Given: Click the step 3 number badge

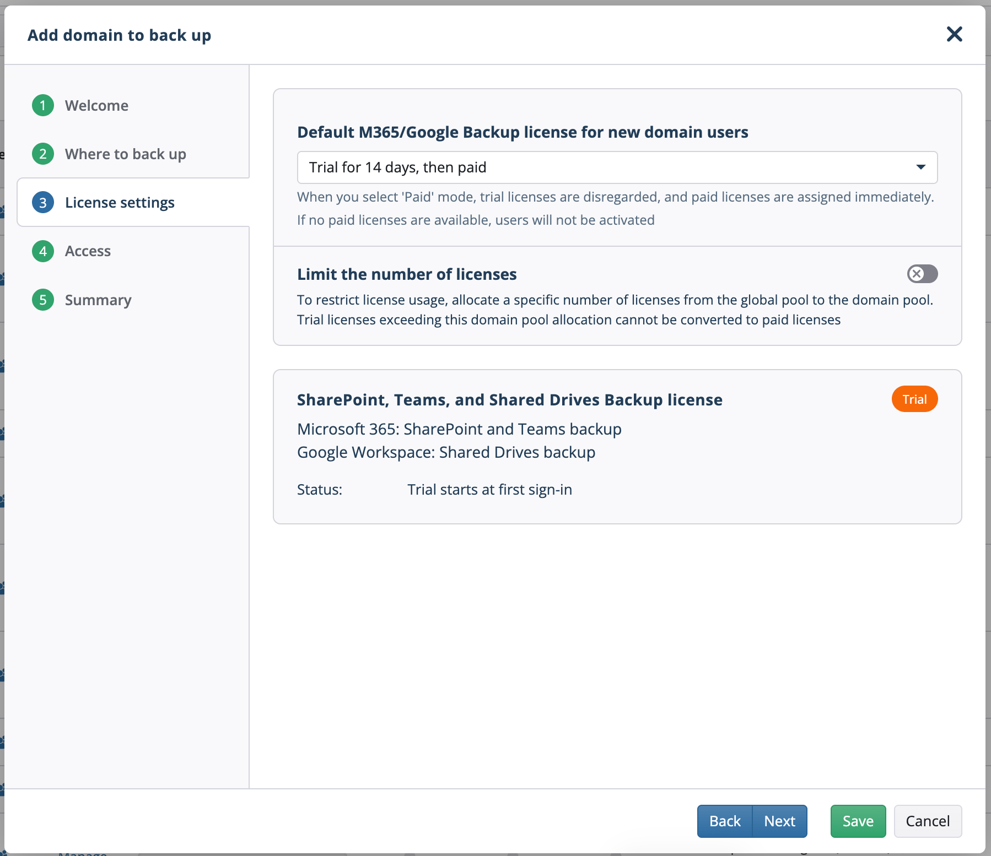Looking at the screenshot, I should pos(43,203).
